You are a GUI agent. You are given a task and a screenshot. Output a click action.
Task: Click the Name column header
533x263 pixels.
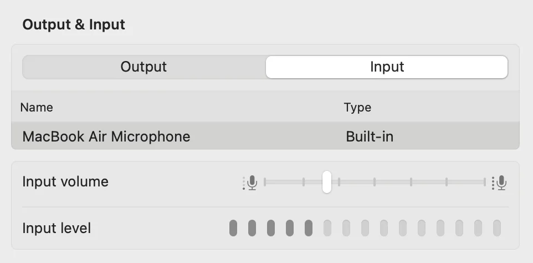tap(37, 107)
